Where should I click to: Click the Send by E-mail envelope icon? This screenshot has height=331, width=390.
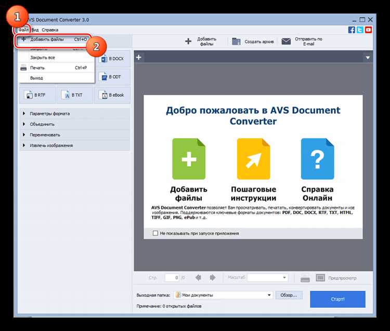point(286,41)
